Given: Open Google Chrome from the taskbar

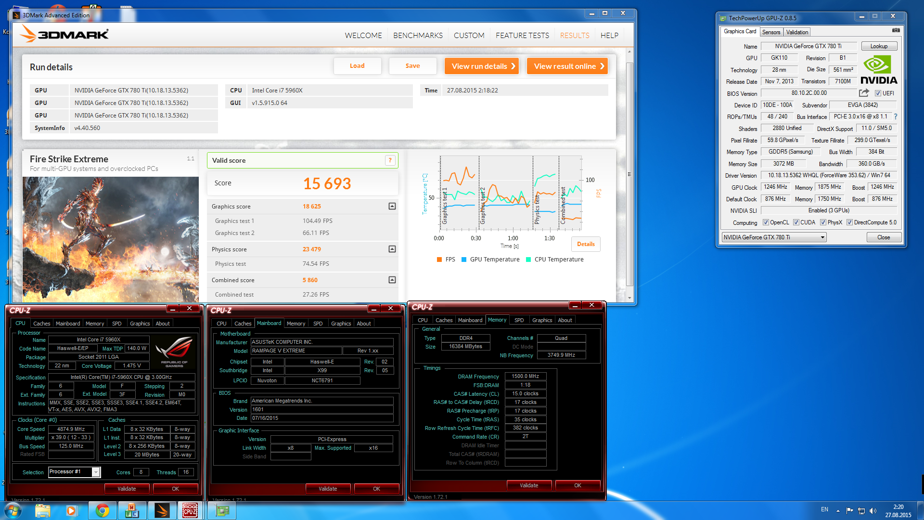Looking at the screenshot, I should click(102, 510).
